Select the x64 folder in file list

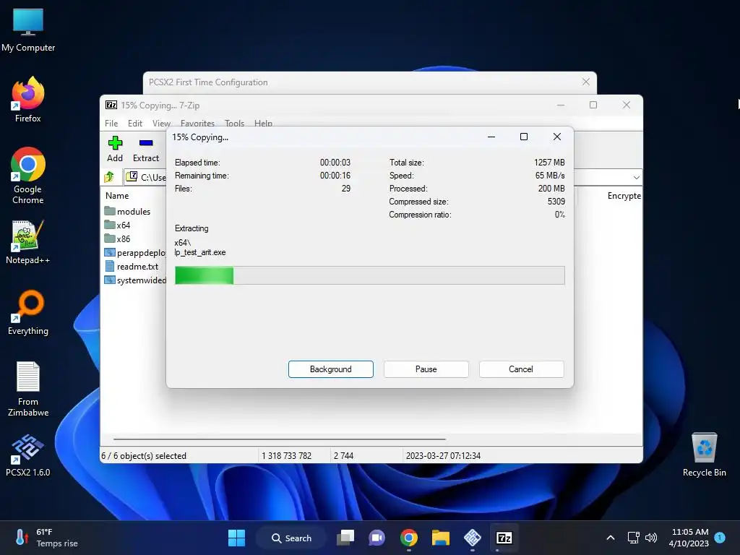click(118, 225)
